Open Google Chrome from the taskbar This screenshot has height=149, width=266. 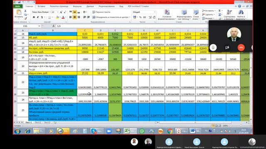click(x=170, y=131)
